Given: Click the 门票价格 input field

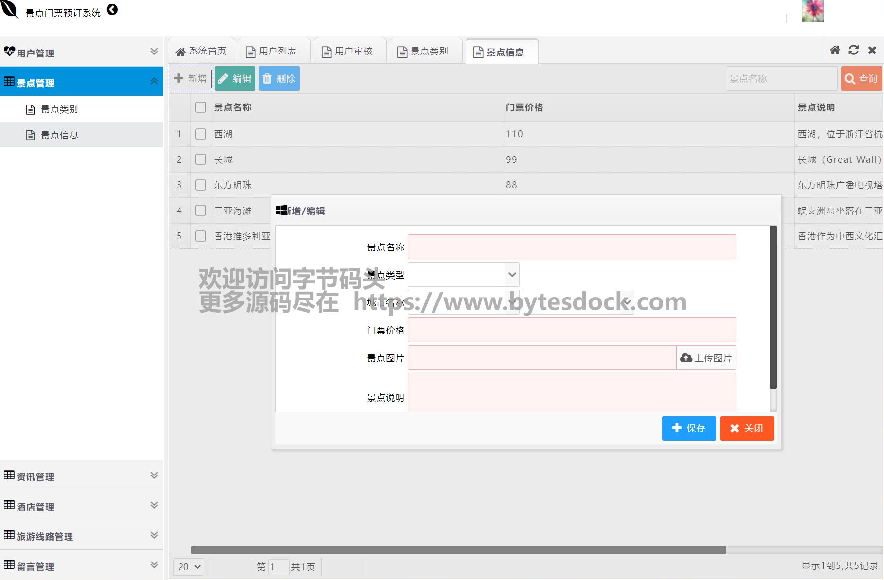Looking at the screenshot, I should click(x=571, y=331).
